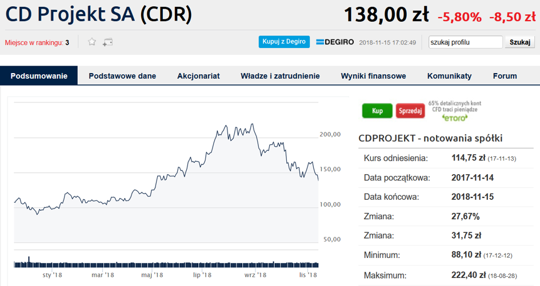Click the DEGIRO logo
This screenshot has height=286, width=540.
pos(335,42)
